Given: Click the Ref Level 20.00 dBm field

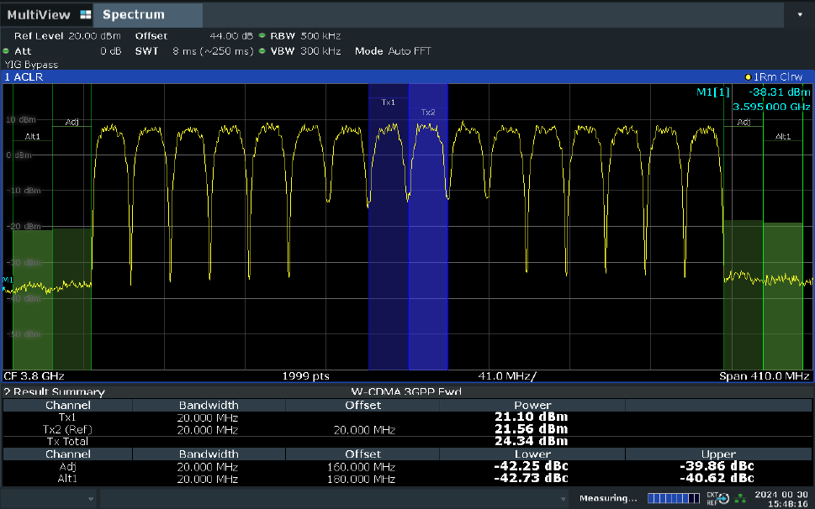Looking at the screenshot, I should (67, 36).
